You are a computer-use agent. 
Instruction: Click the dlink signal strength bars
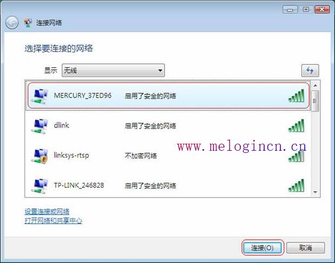tap(296, 126)
